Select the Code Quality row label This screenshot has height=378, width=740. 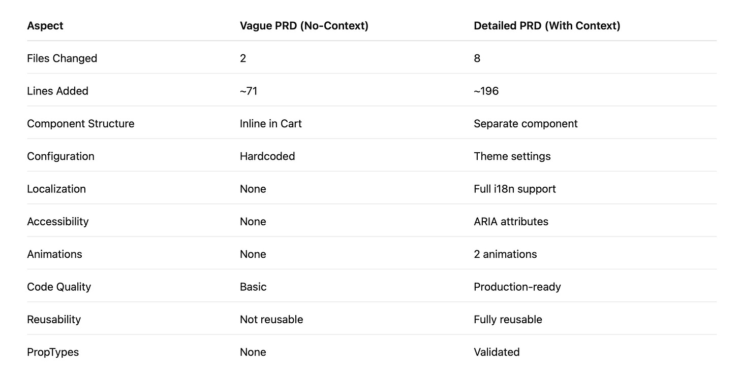pyautogui.click(x=59, y=287)
